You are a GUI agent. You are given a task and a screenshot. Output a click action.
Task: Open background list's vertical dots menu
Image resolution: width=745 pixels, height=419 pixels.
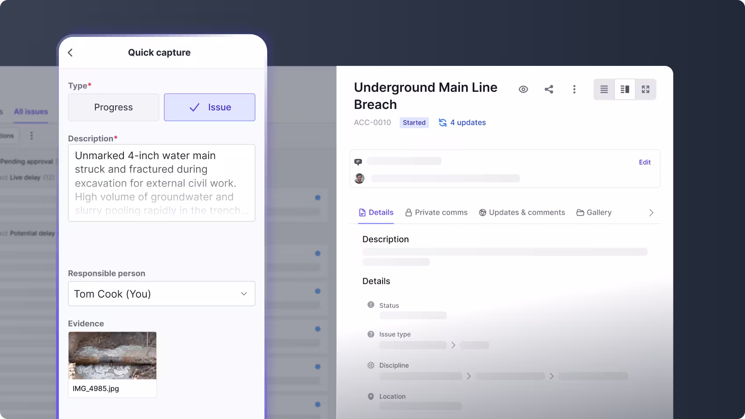(x=31, y=136)
